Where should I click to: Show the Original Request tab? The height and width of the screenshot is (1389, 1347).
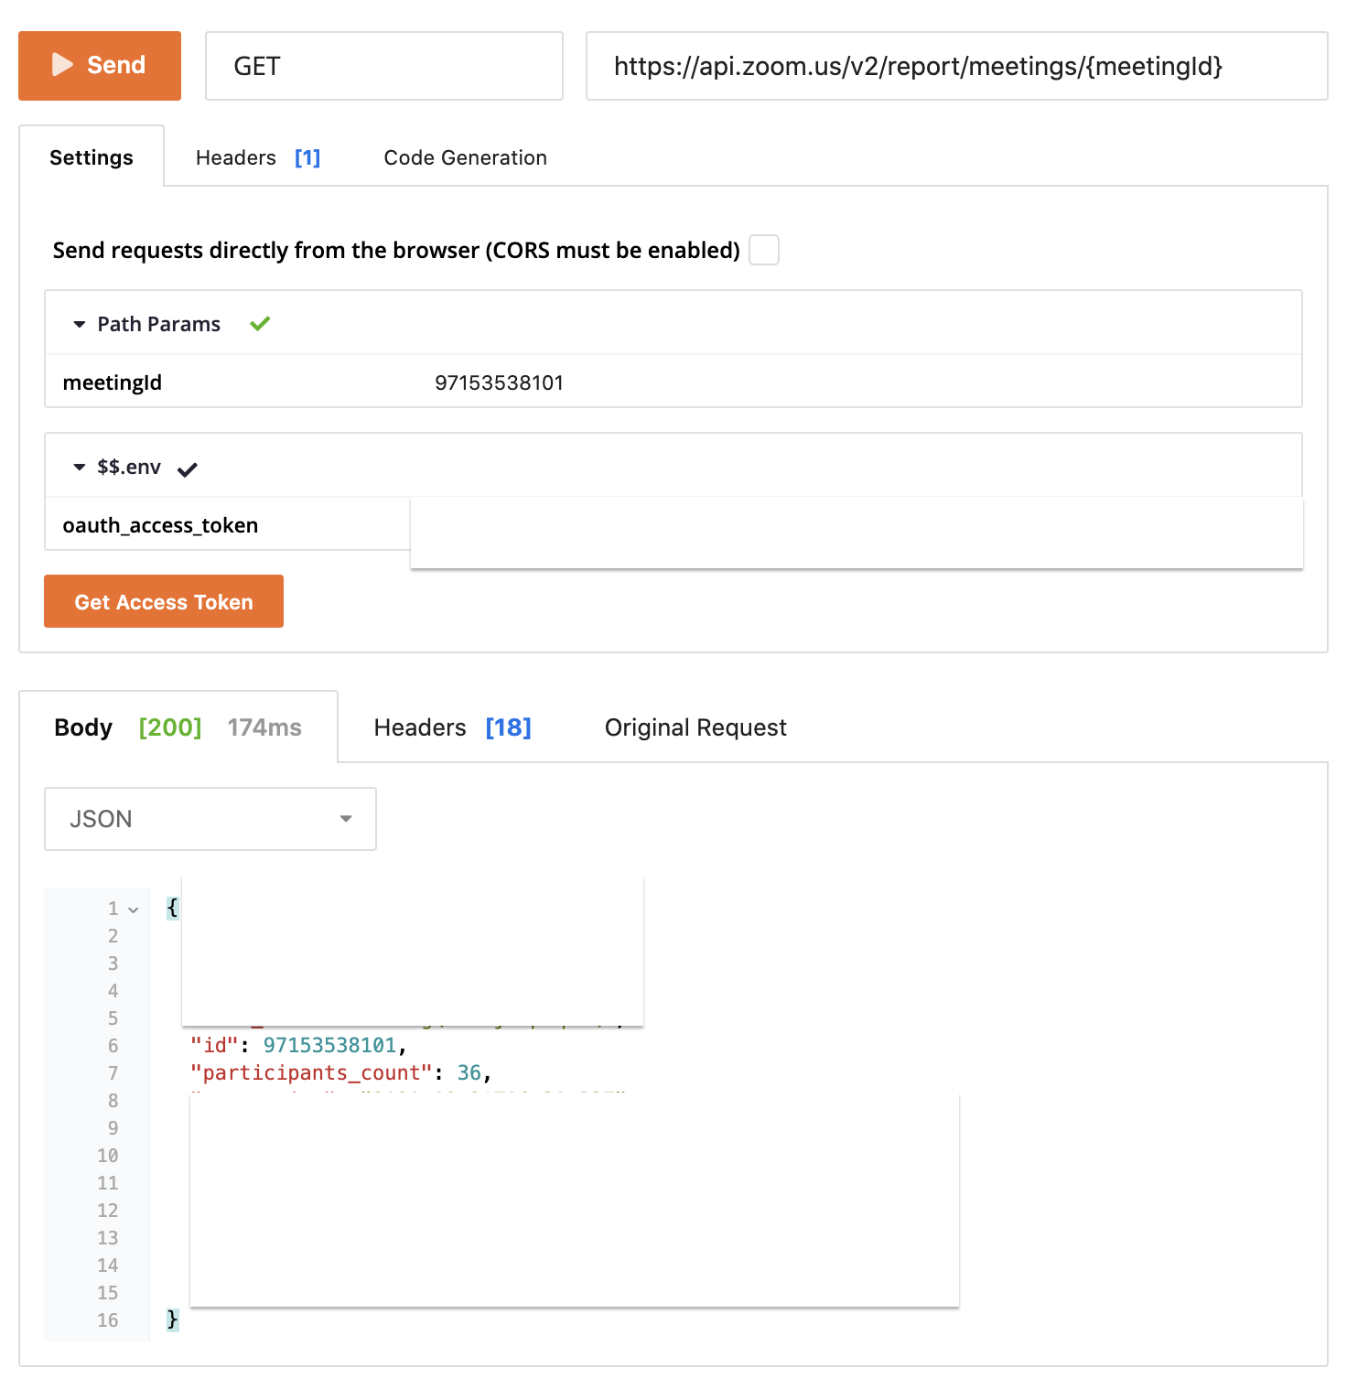[x=695, y=727]
